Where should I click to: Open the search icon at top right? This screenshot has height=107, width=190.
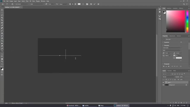[184, 4]
